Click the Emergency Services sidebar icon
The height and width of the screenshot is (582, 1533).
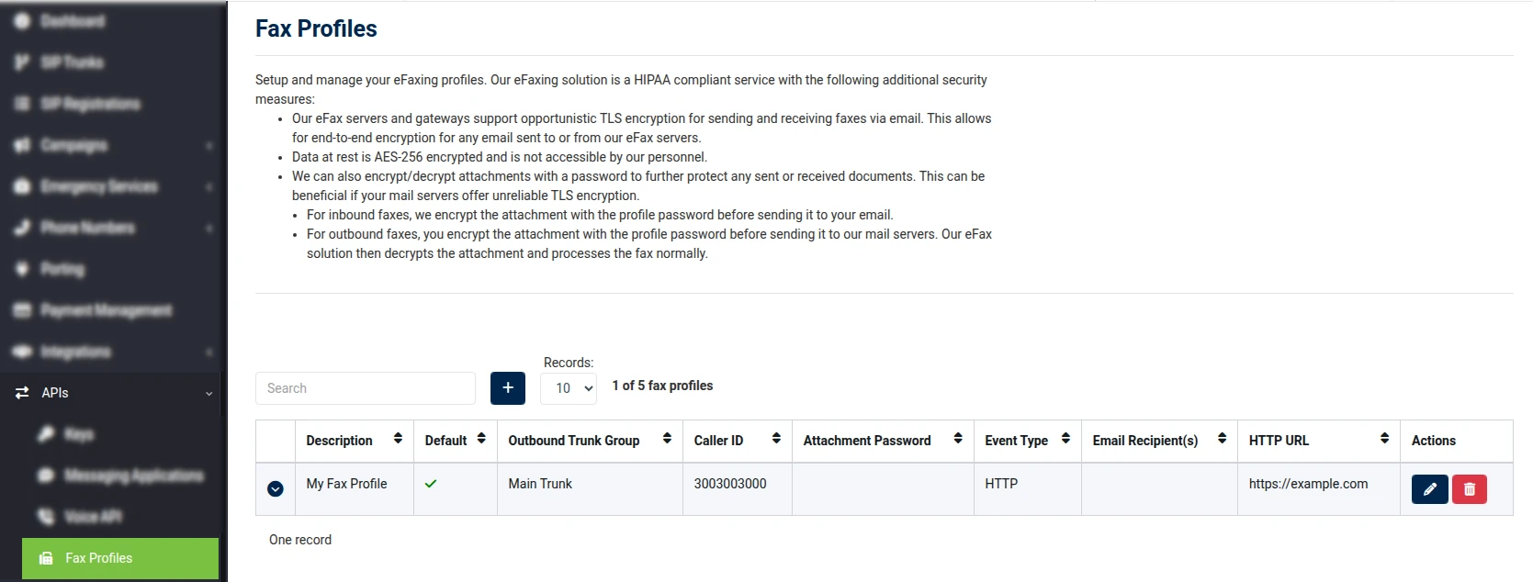click(22, 185)
